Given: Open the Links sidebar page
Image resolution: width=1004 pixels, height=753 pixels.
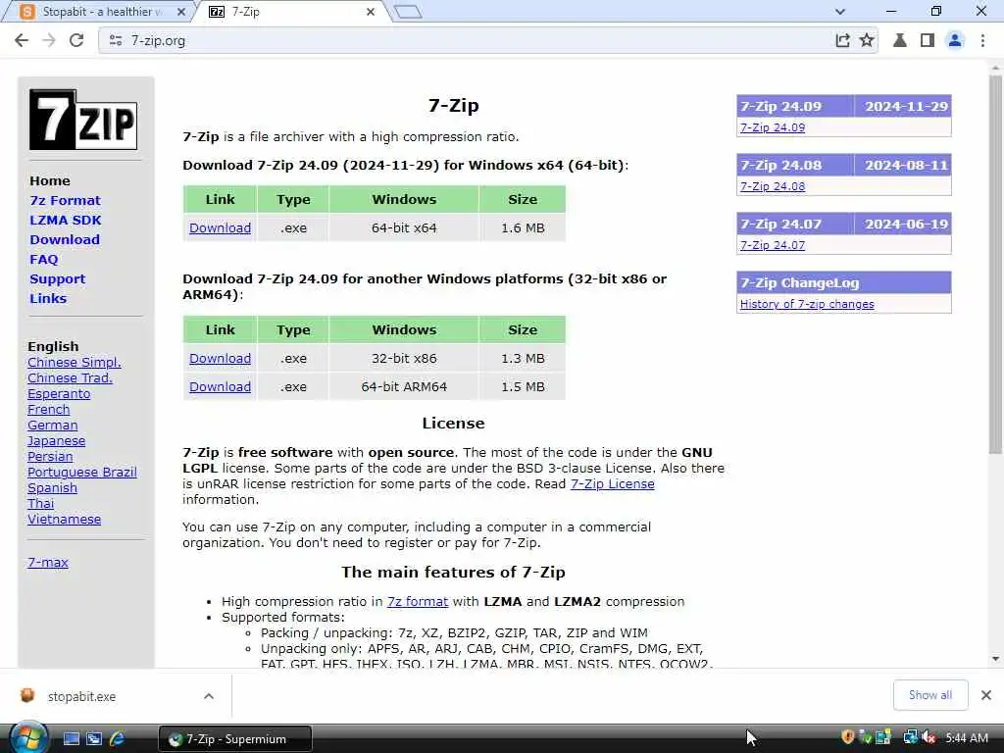Looking at the screenshot, I should tap(48, 298).
